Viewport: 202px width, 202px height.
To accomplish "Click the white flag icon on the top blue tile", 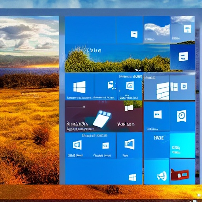I will (134, 34).
